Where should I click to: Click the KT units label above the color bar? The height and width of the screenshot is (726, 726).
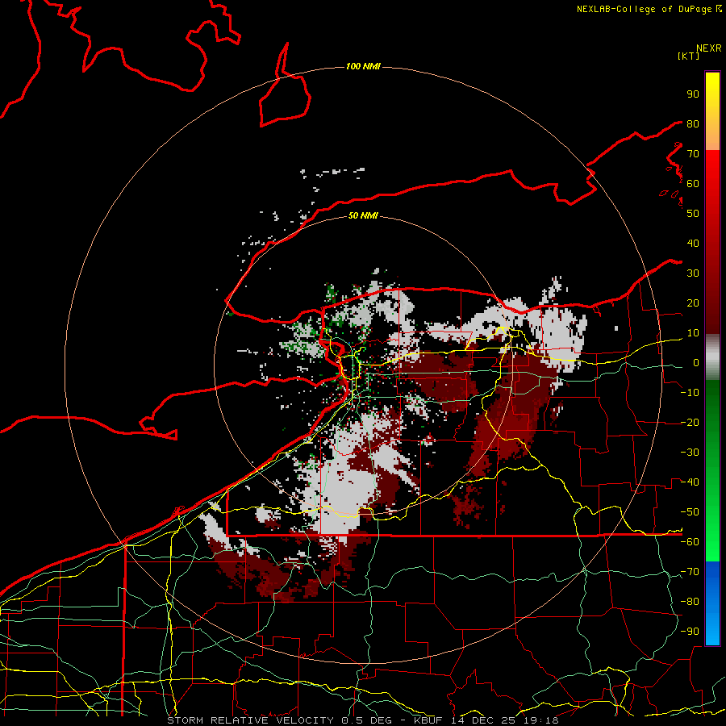688,56
